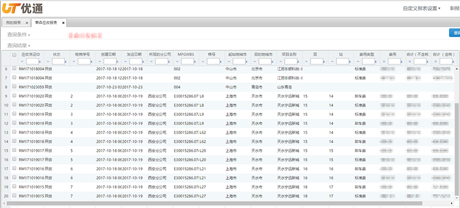Clear the MFGWBS filter using its x icon
Image resolution: width=460 pixels, height=208 pixels.
click(x=194, y=62)
